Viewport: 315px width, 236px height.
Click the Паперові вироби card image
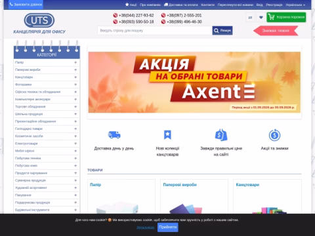pos(186,208)
